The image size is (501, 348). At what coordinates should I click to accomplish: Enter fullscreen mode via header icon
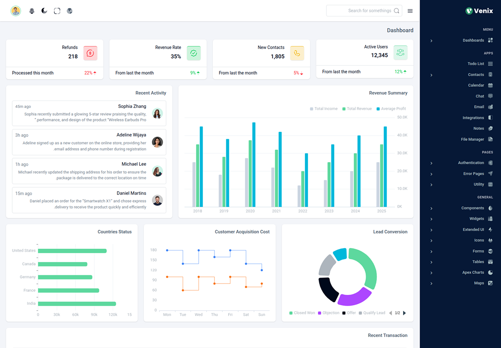(x=57, y=11)
